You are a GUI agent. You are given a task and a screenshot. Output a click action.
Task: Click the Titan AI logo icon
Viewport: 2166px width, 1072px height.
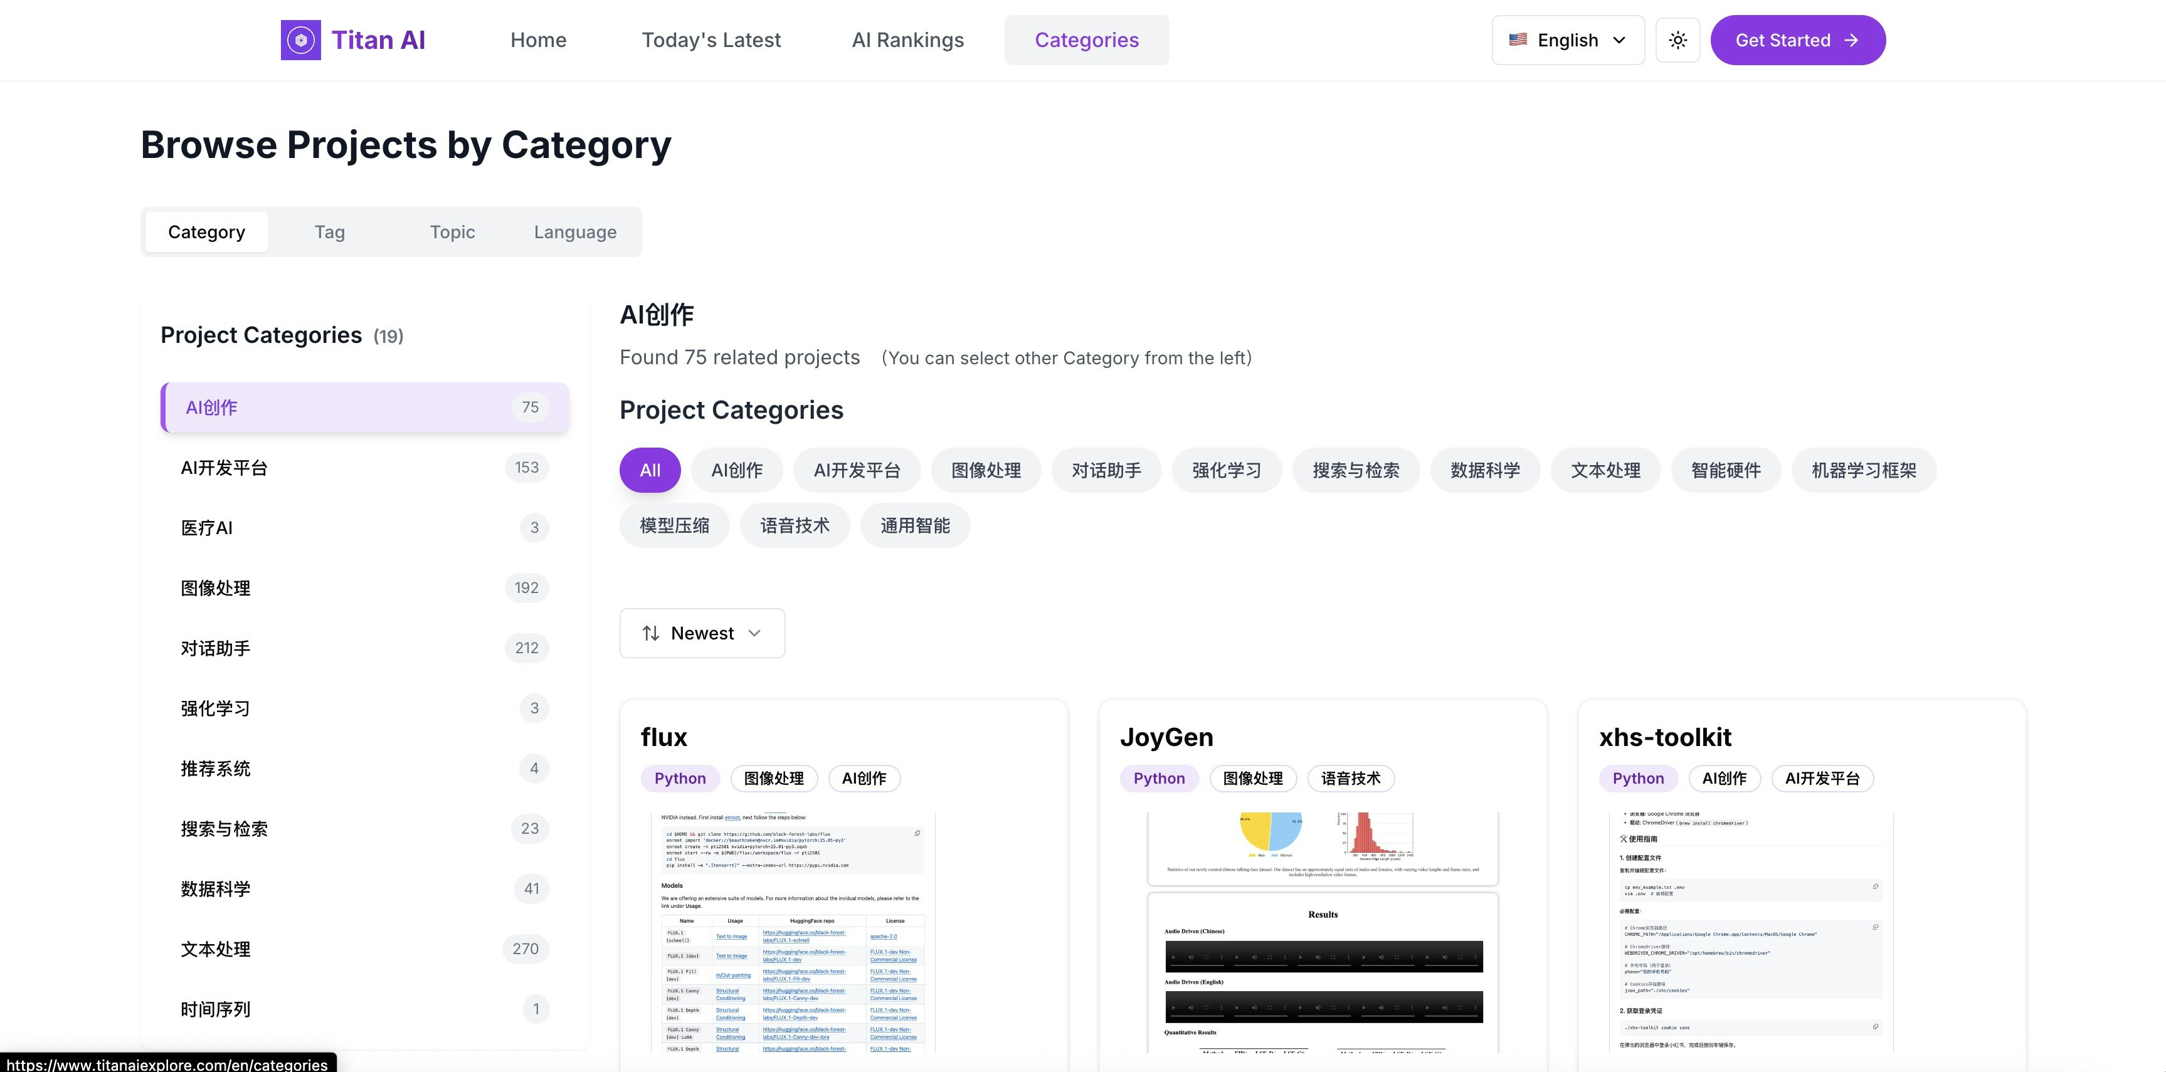coord(300,39)
